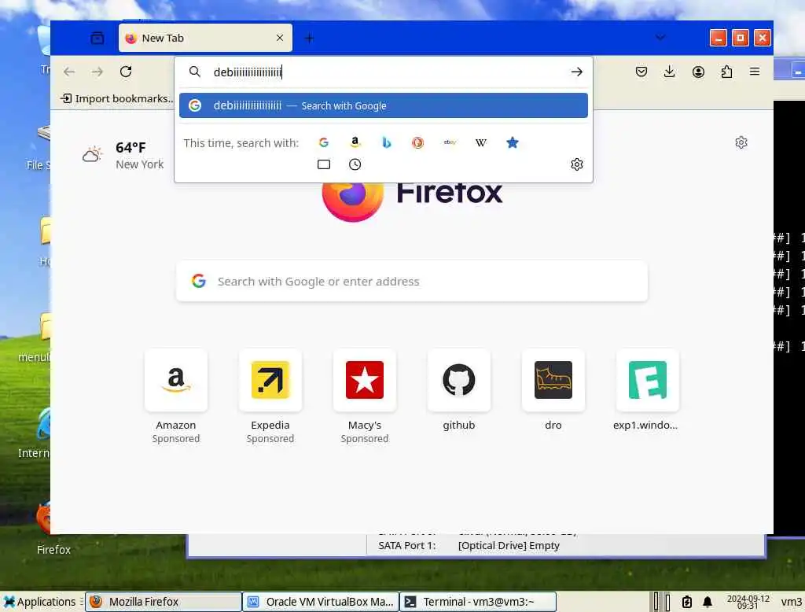Click the Go arrow in address bar
The height and width of the screenshot is (612, 805).
(x=576, y=72)
